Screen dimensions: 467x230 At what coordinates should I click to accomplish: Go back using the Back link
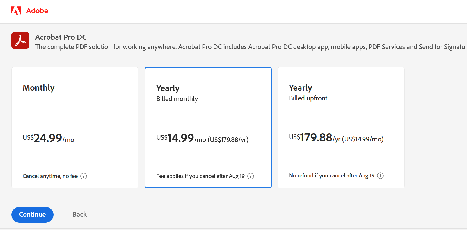point(79,214)
